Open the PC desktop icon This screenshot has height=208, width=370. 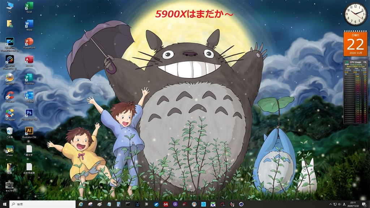point(10,7)
